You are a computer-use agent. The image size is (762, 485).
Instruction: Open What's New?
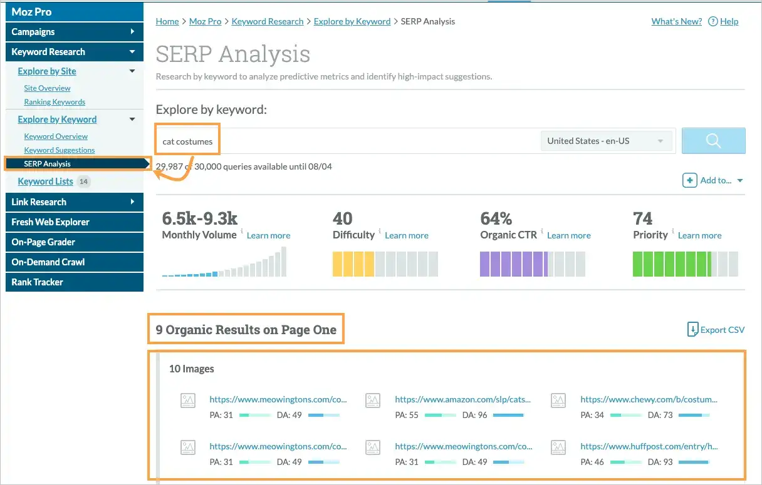(x=676, y=21)
